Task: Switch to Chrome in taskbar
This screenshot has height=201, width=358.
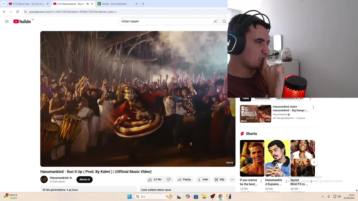Action: (x=220, y=197)
